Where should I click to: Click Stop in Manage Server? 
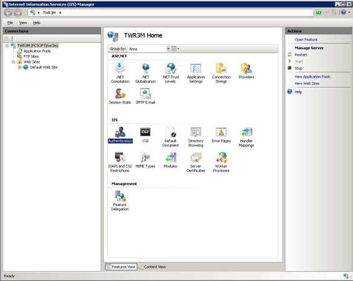pos(298,69)
